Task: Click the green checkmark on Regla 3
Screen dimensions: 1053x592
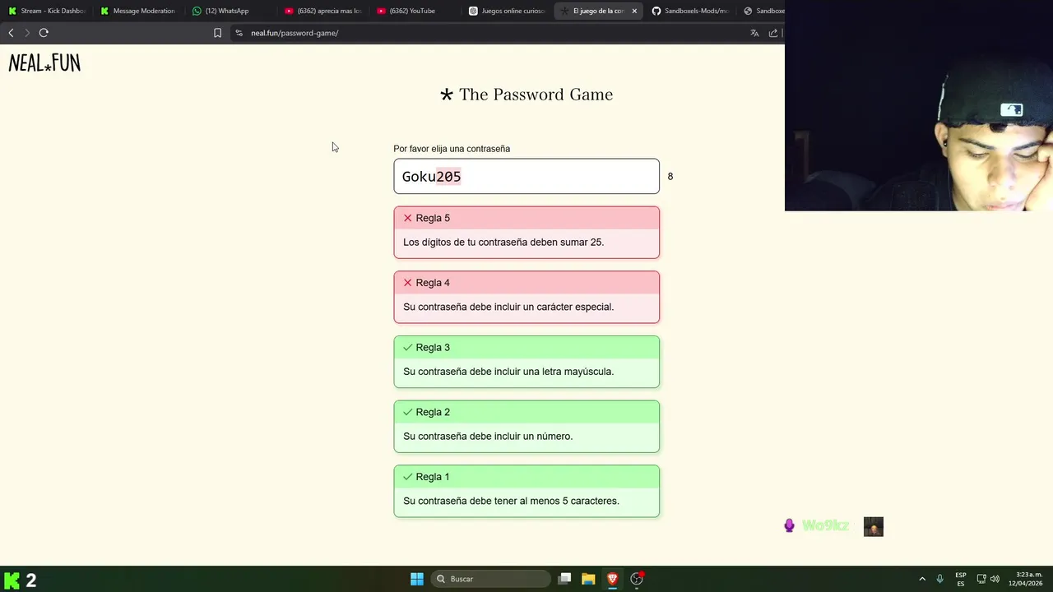Action: click(407, 348)
